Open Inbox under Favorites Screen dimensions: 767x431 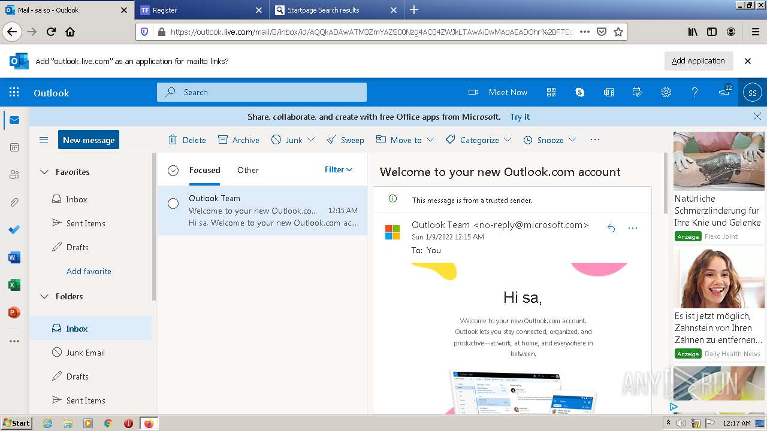91,199
